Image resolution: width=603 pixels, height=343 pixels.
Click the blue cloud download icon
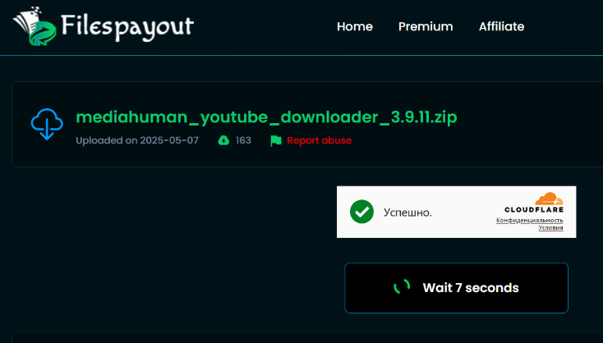pos(47,124)
